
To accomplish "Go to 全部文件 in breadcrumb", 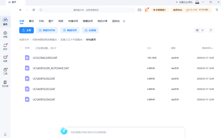I will (x=24, y=40).
